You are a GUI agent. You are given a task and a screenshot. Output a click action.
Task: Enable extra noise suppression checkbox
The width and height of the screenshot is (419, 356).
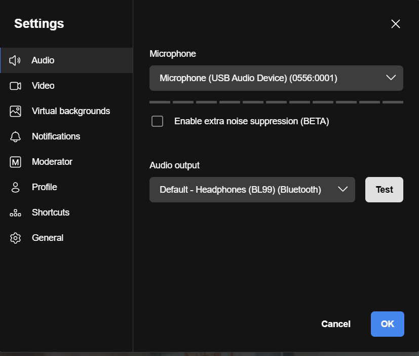[157, 121]
